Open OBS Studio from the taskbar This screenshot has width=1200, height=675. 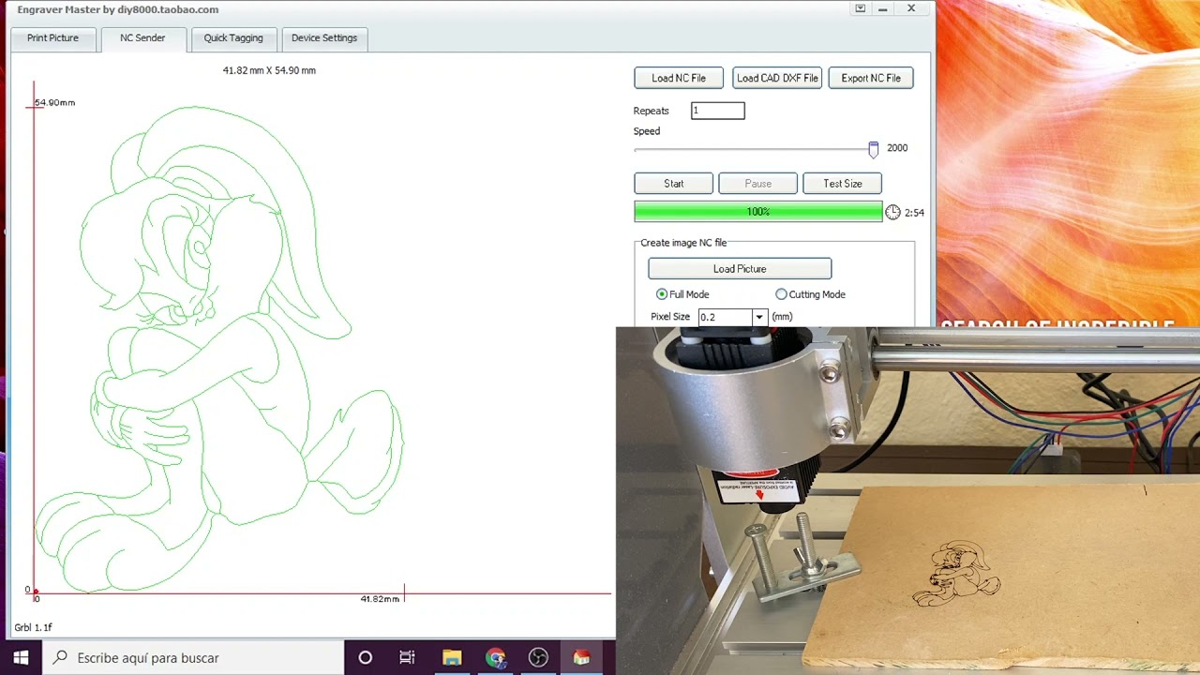[538, 657]
